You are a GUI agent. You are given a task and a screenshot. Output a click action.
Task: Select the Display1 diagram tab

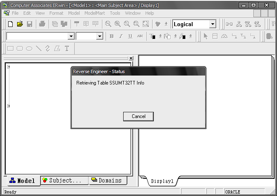point(162,181)
